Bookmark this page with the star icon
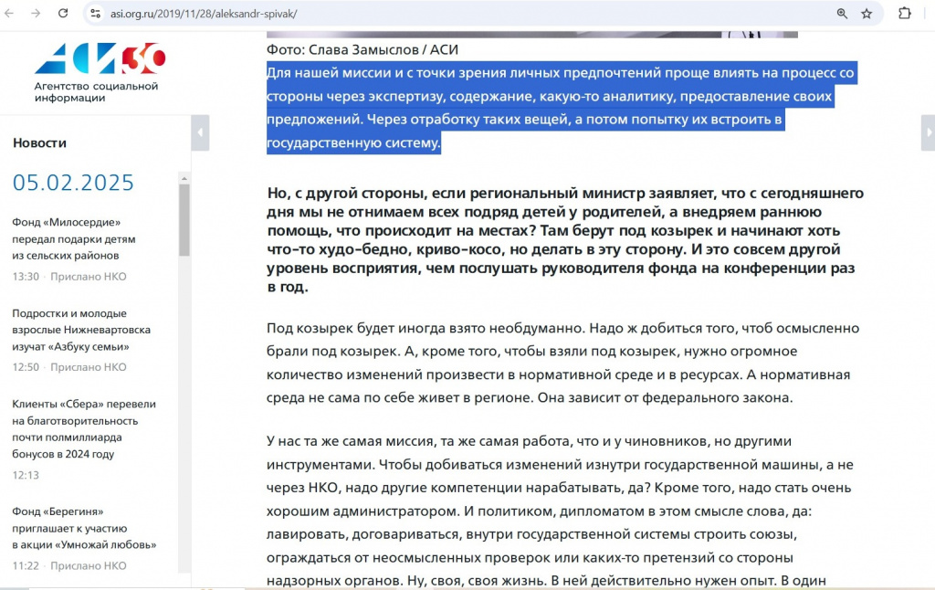Viewport: 935px width, 590px height. tap(867, 14)
